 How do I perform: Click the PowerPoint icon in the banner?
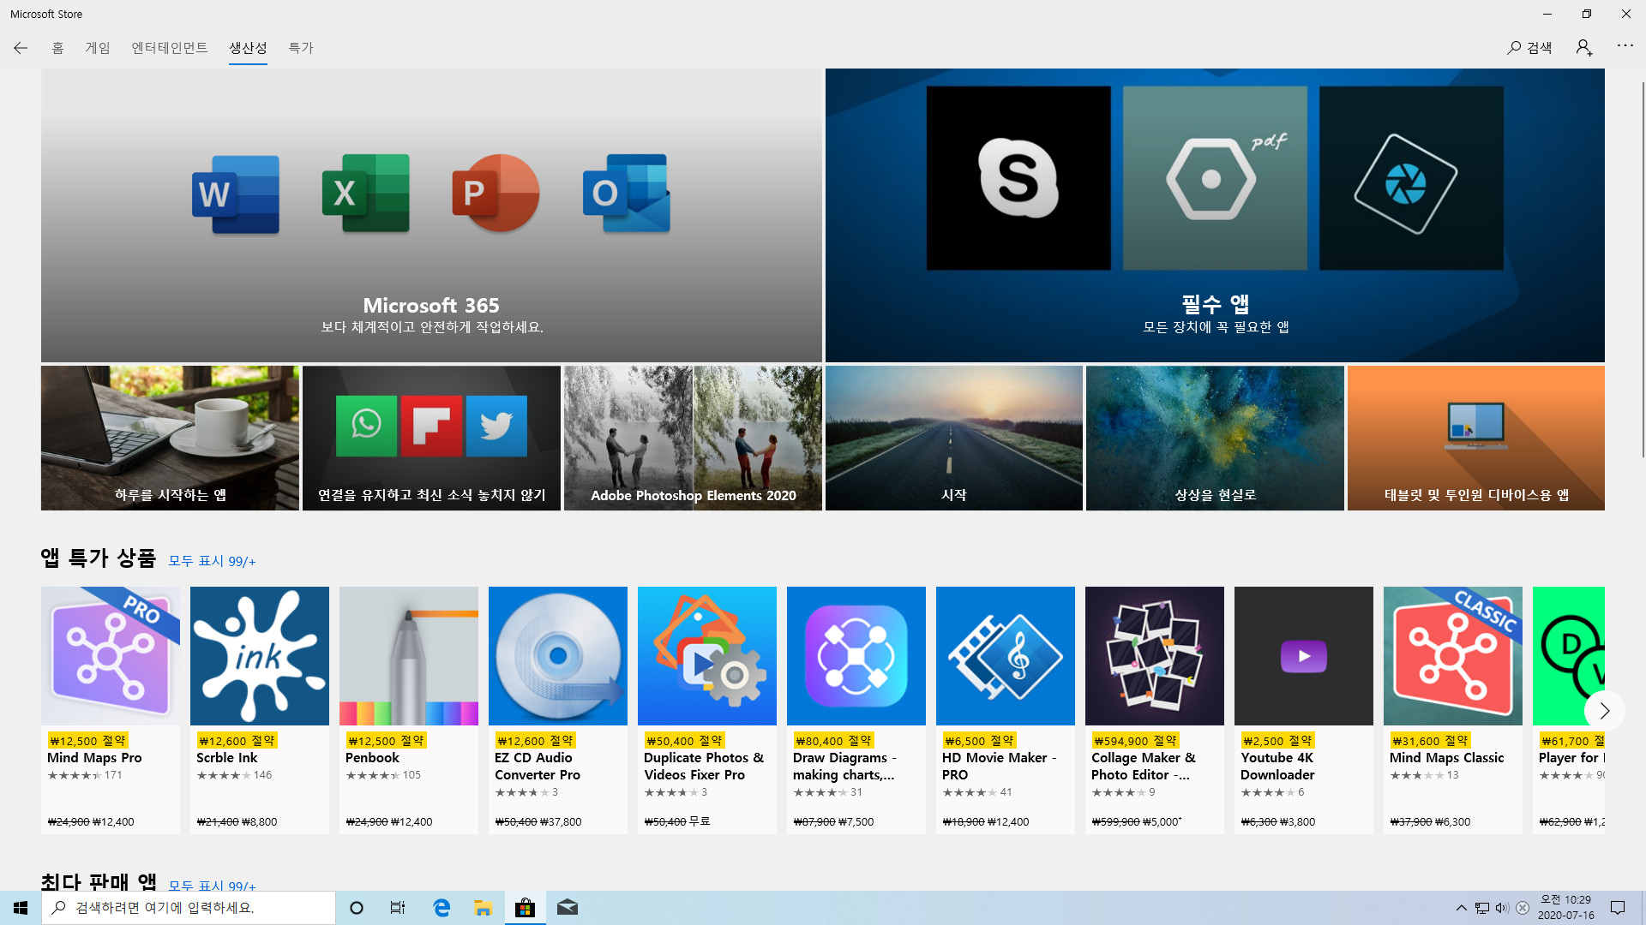[496, 193]
